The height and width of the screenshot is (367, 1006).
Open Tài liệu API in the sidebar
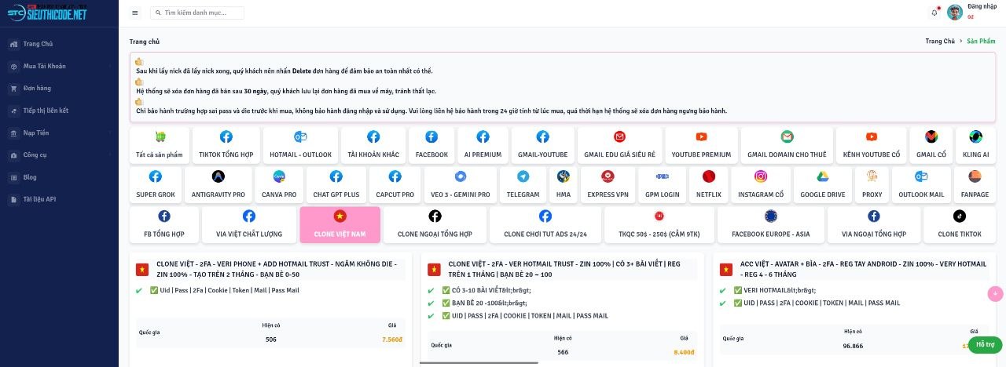click(x=59, y=199)
